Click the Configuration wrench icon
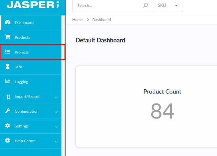Viewport: 217px width, 156px height. point(8,111)
